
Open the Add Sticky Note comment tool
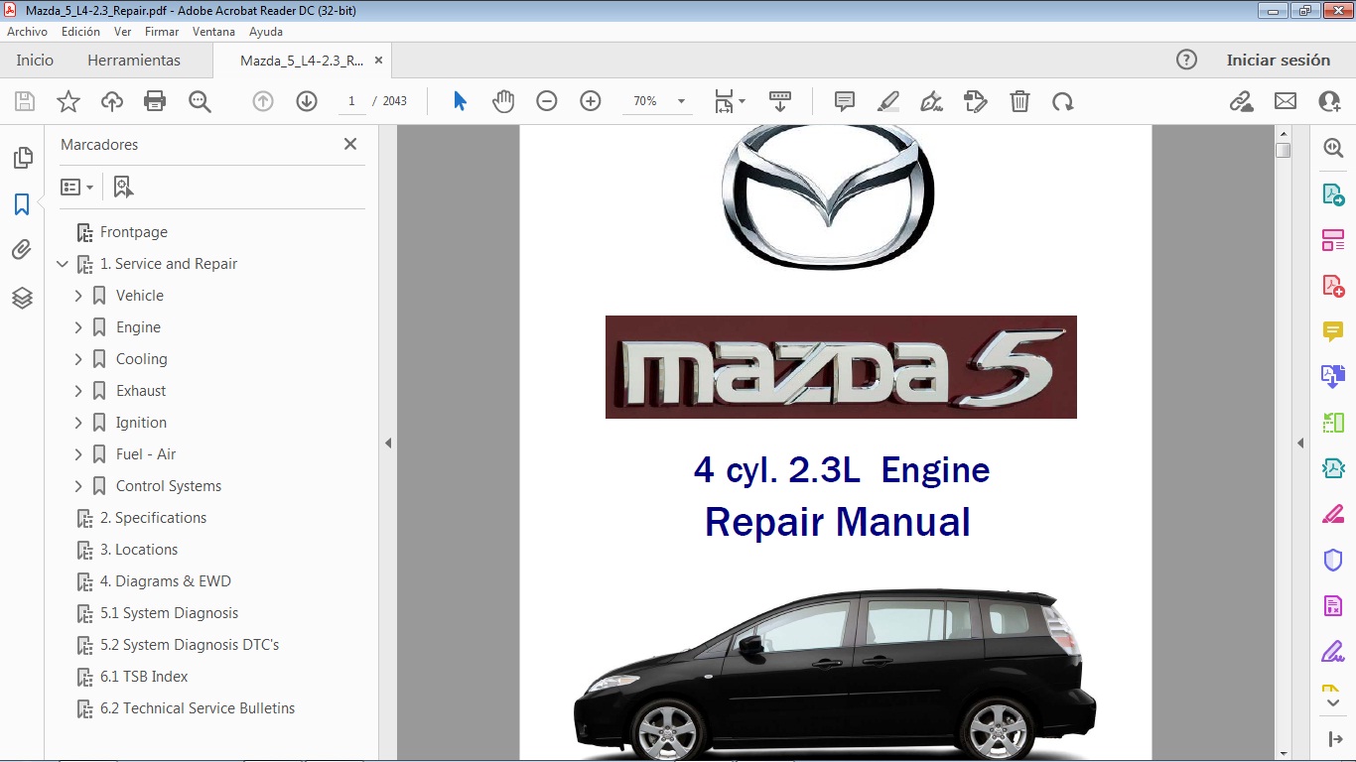point(844,100)
